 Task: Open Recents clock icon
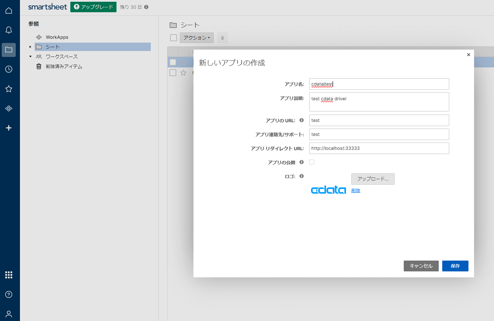[9, 69]
